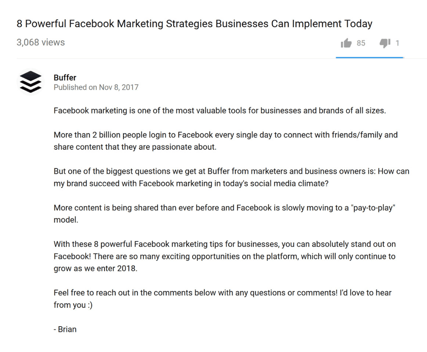Click the Published on Nov 8, 2017 date
This screenshot has width=427, height=352.
tap(96, 87)
